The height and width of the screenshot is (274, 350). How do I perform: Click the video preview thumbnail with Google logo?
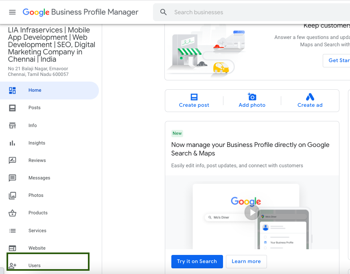click(252, 212)
